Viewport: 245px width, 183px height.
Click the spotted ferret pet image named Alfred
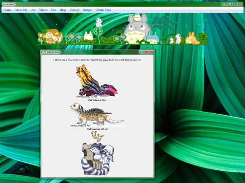(97, 115)
